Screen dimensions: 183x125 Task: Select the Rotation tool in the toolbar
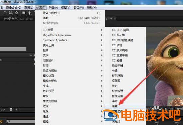(5, 13)
